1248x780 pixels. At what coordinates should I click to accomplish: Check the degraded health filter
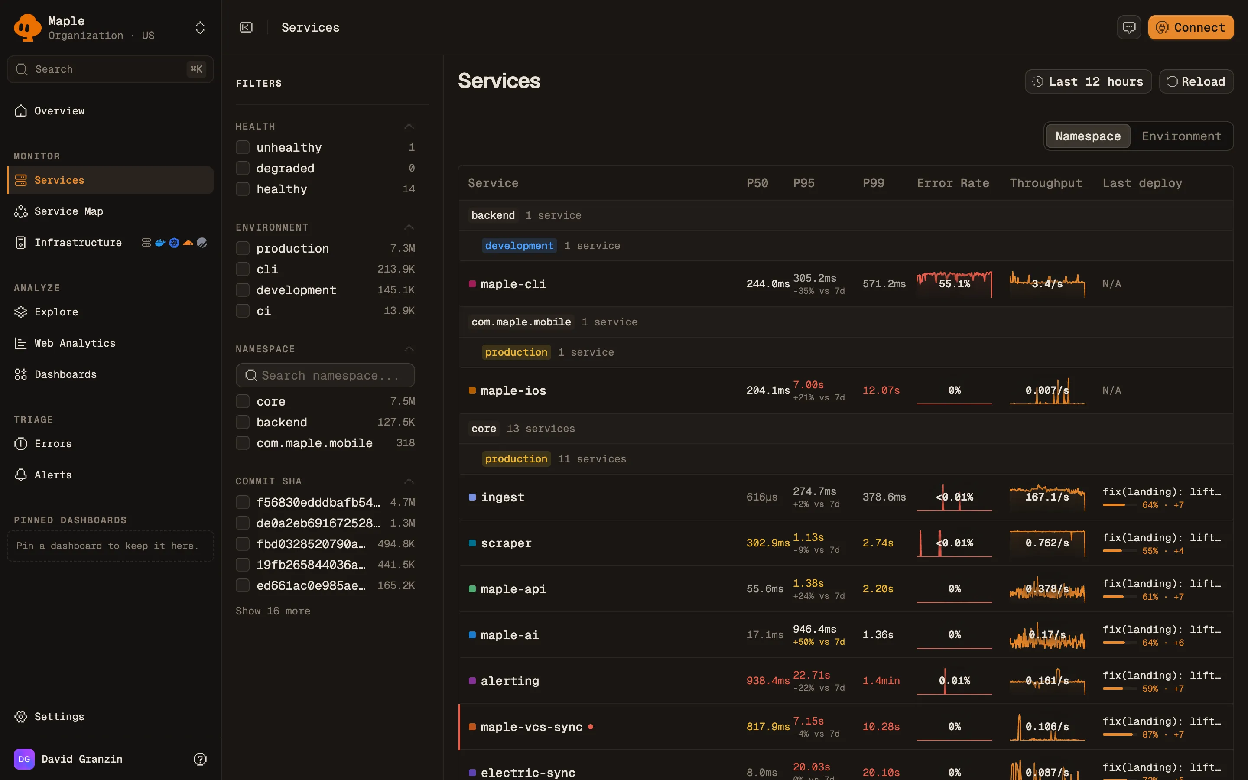point(242,168)
